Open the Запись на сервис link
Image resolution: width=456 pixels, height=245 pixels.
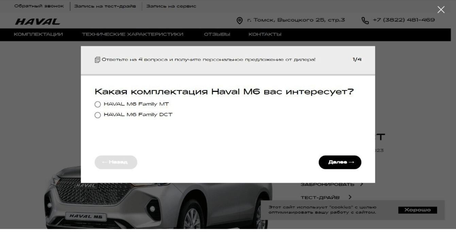coord(171,6)
